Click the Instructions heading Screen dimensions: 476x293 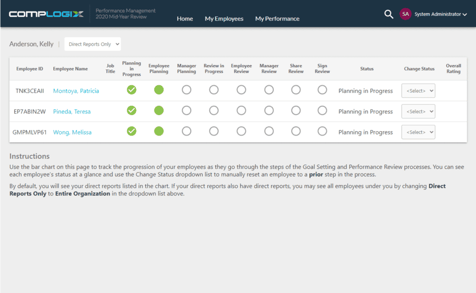point(29,156)
